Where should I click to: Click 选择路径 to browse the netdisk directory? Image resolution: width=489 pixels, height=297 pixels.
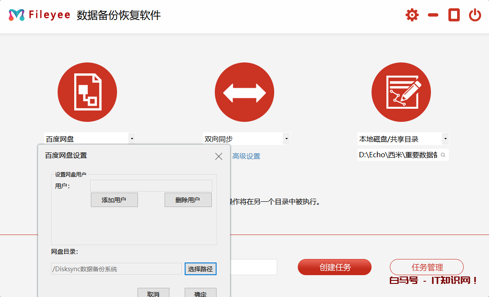pyautogui.click(x=200, y=269)
